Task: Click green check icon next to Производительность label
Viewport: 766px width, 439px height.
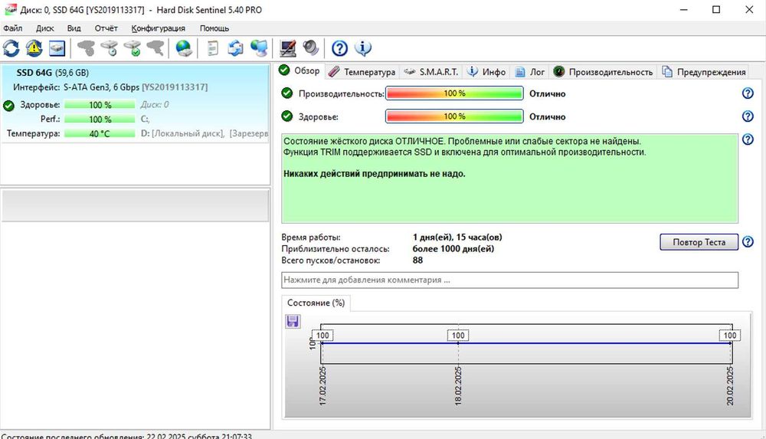Action: click(287, 93)
